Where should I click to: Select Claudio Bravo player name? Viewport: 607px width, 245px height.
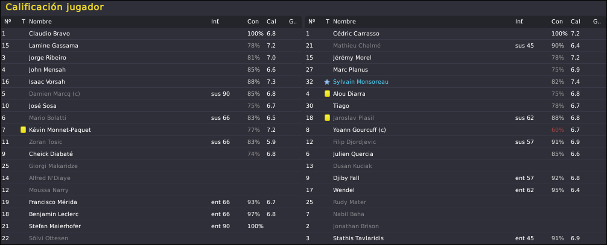pos(49,34)
